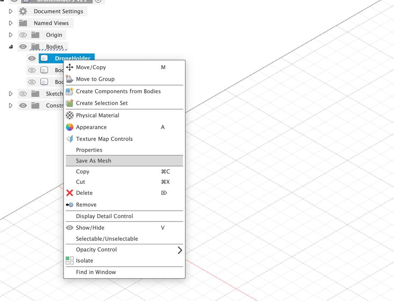Collapse the Bodies folder tree
This screenshot has width=394, height=301.
tap(11, 47)
